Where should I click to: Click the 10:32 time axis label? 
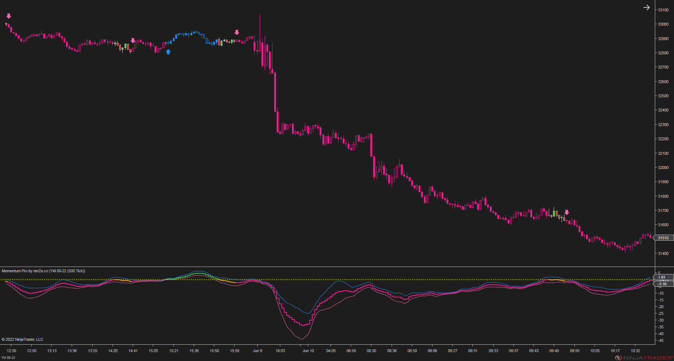(635, 351)
